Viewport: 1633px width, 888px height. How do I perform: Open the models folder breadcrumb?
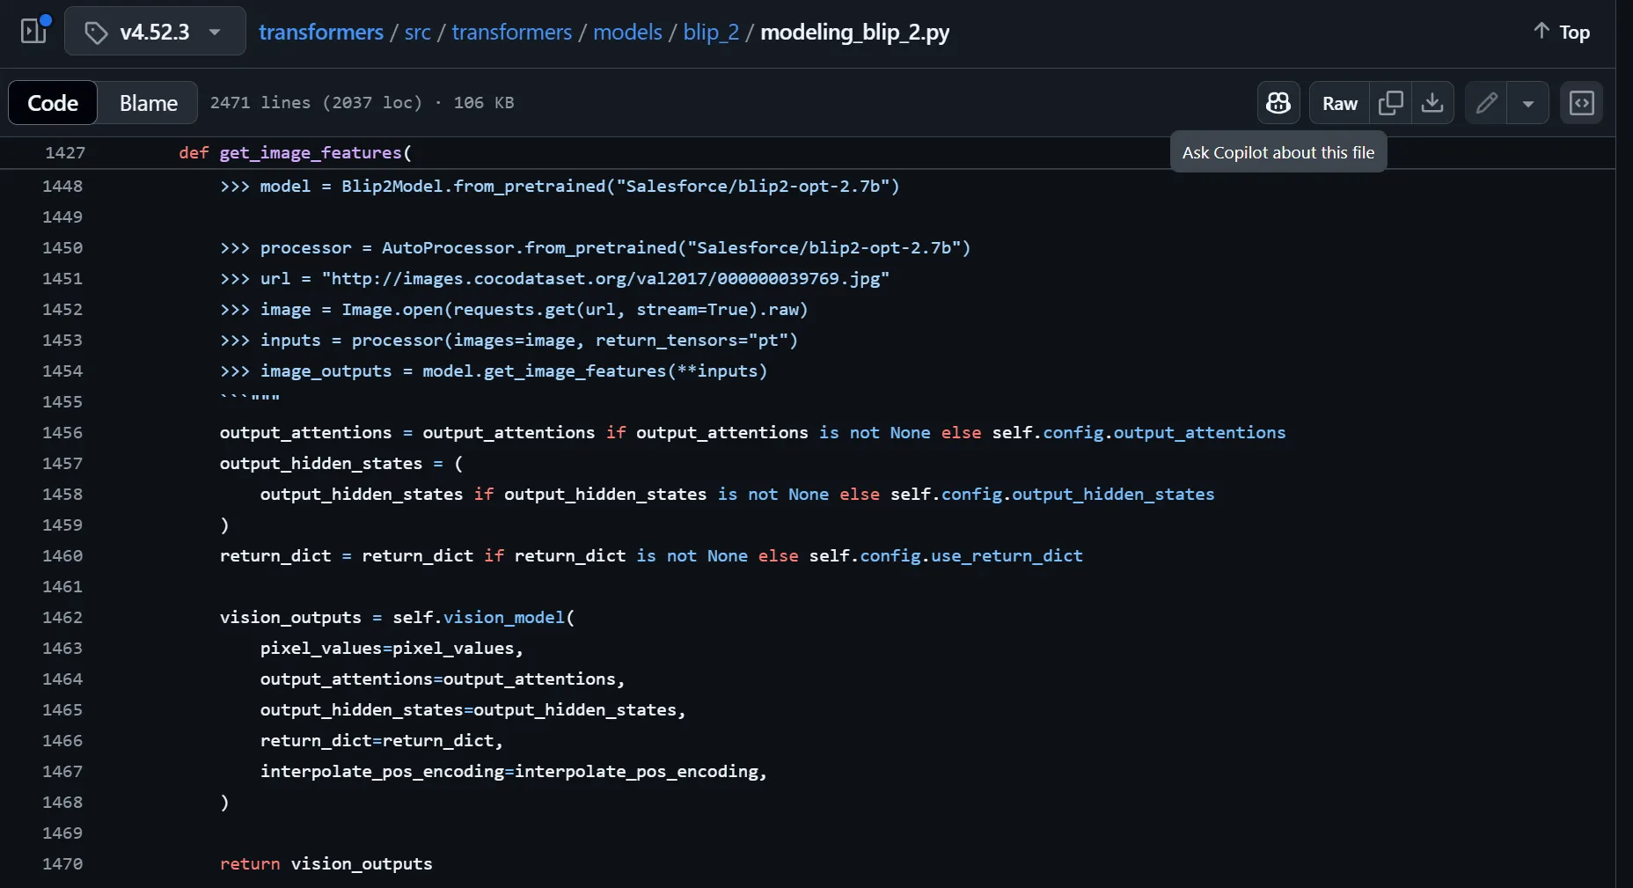[627, 33]
